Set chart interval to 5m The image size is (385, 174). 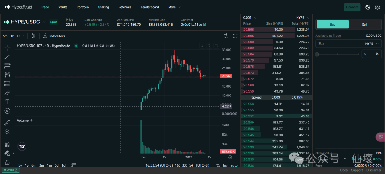tap(5, 36)
